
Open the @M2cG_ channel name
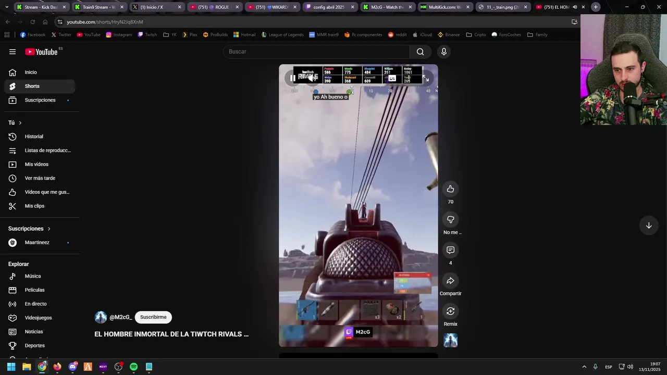tap(120, 317)
